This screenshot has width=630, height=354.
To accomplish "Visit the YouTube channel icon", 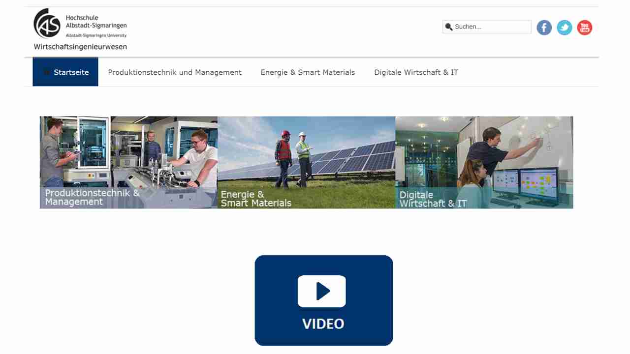I will [584, 28].
